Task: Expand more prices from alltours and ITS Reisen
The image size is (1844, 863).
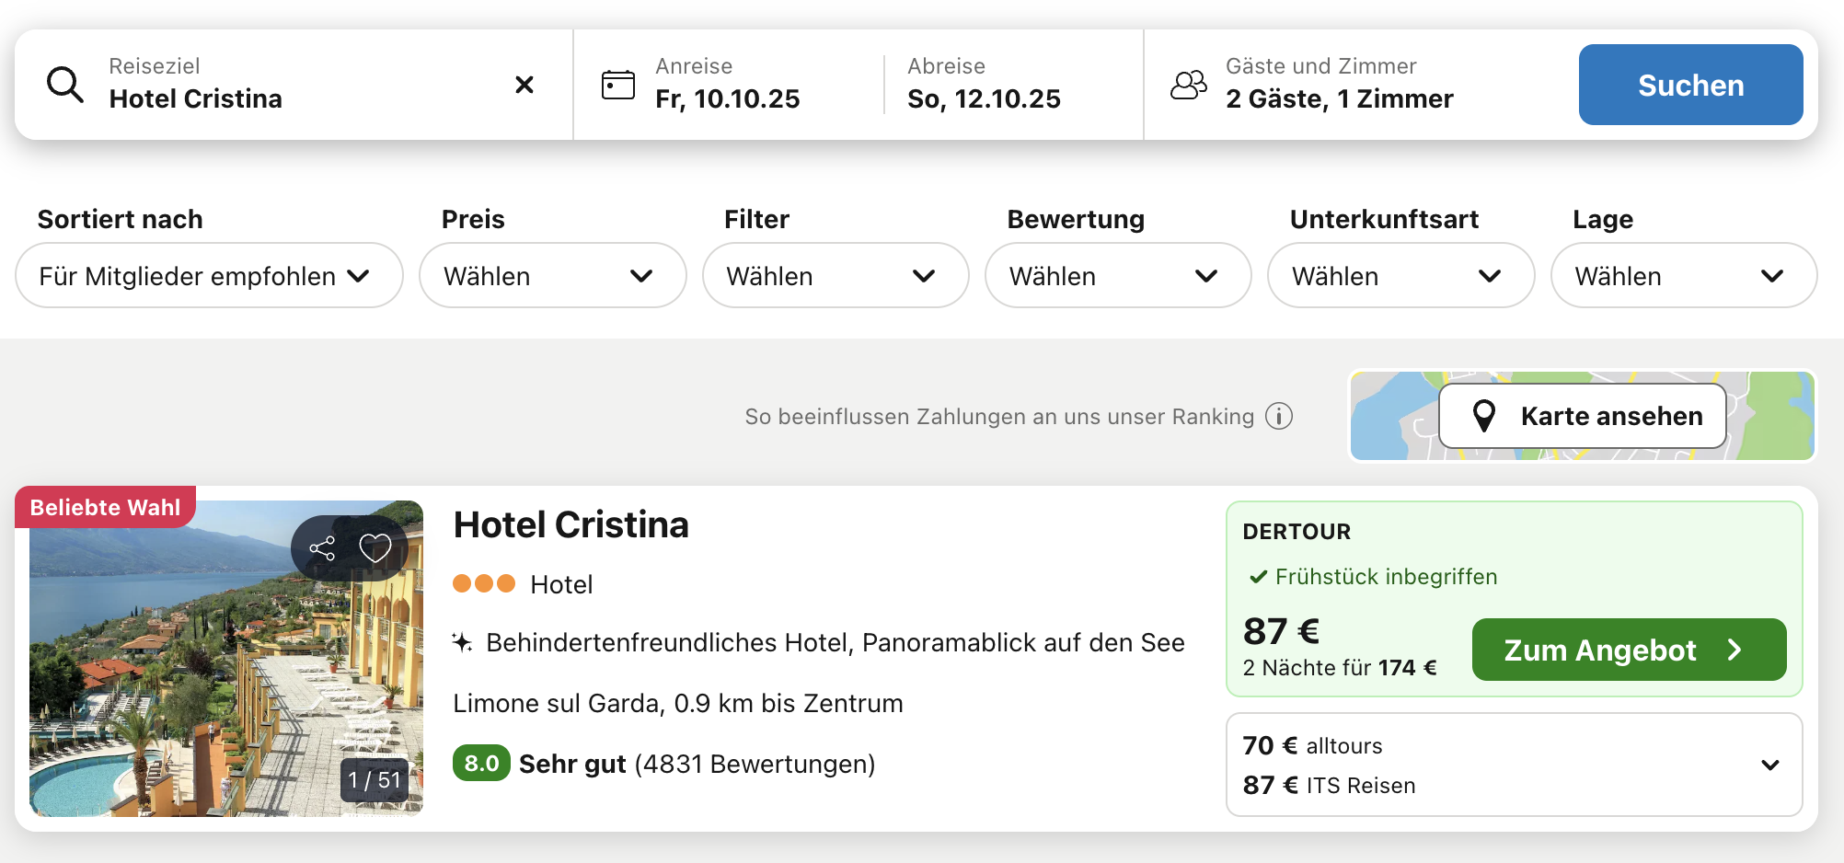Action: point(1770,765)
